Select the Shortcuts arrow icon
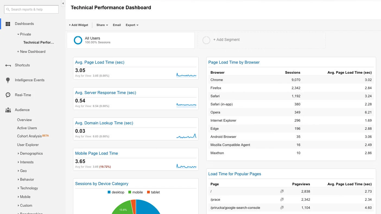Viewport: 381px width, 214px height. 8,65
